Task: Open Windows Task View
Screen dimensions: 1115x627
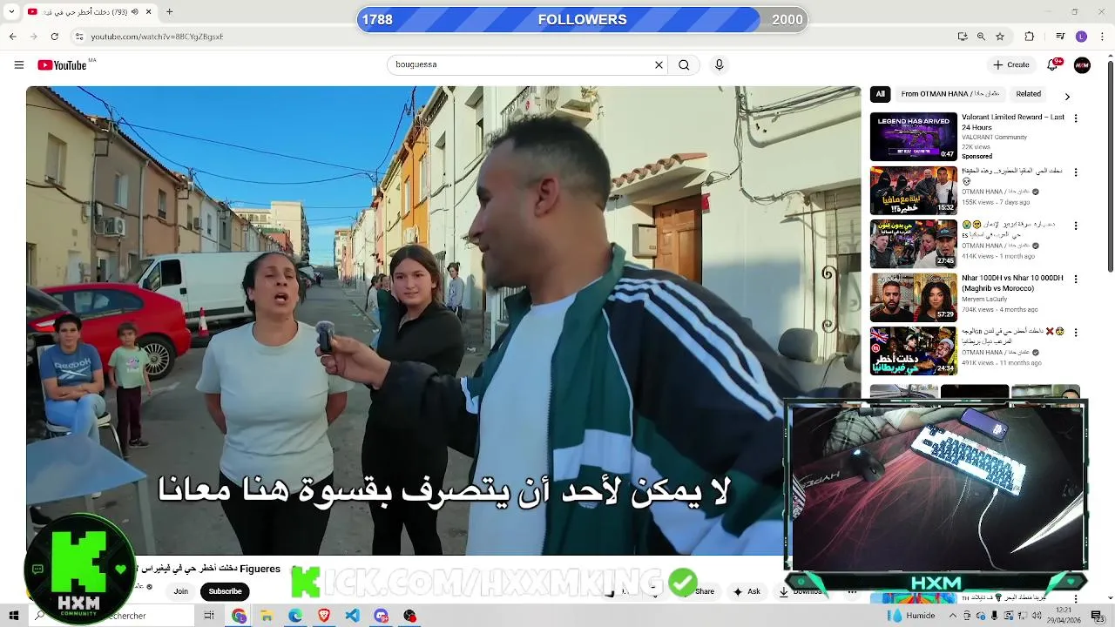Action: (209, 616)
